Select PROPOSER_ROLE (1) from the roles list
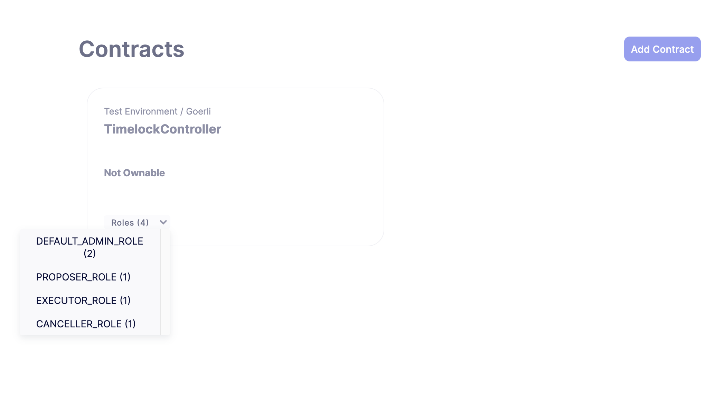The image size is (724, 405). (x=83, y=277)
